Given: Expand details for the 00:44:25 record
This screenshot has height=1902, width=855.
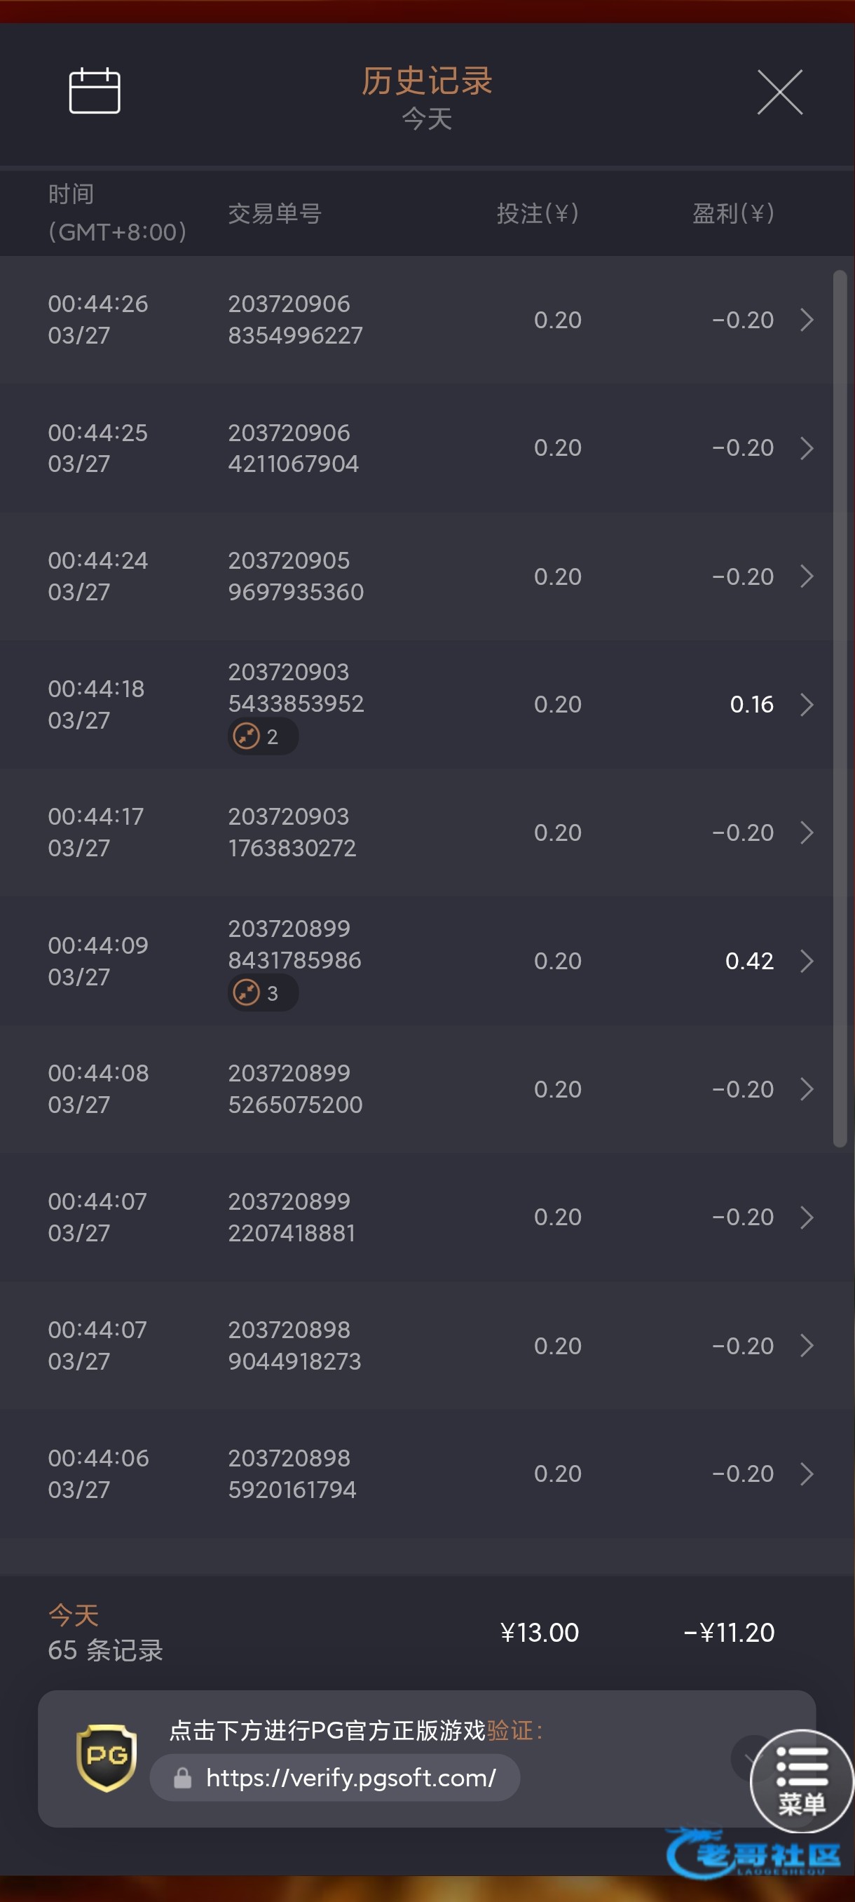Looking at the screenshot, I should click(x=807, y=447).
